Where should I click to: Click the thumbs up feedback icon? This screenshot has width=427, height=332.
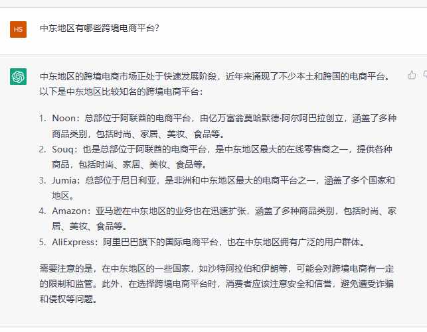tap(412, 75)
